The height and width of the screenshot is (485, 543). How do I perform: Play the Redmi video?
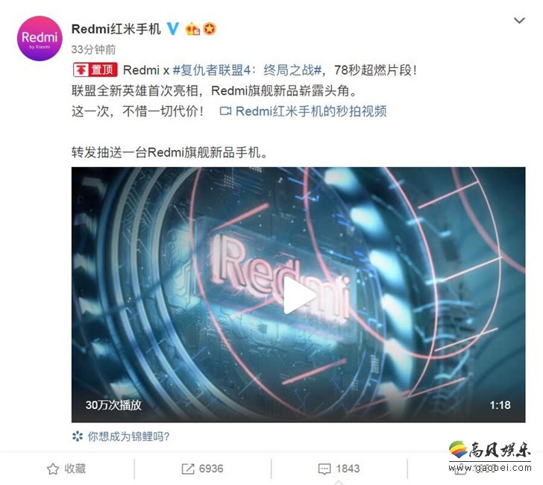[298, 295]
